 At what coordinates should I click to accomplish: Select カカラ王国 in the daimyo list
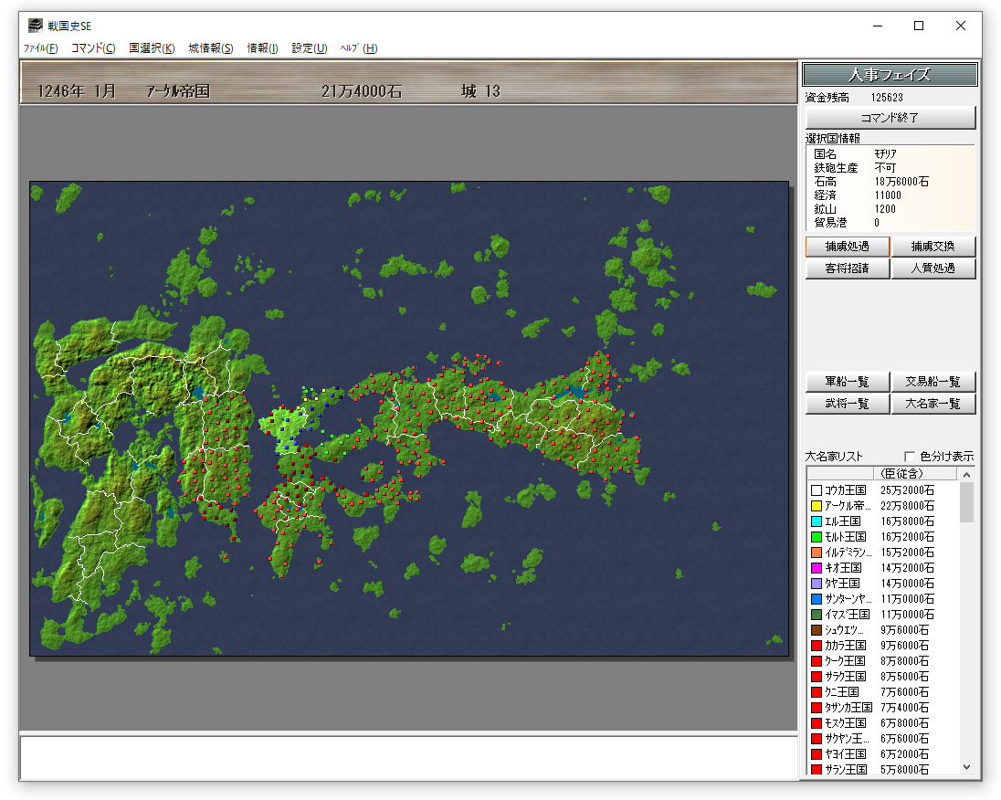(845, 646)
